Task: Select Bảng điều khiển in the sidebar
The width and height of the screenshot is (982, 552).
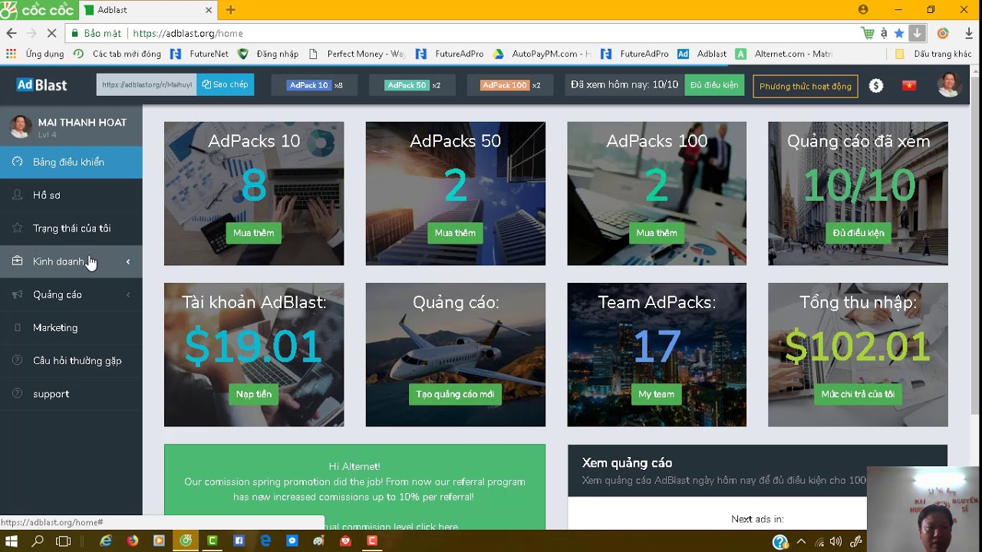Action: pos(71,162)
